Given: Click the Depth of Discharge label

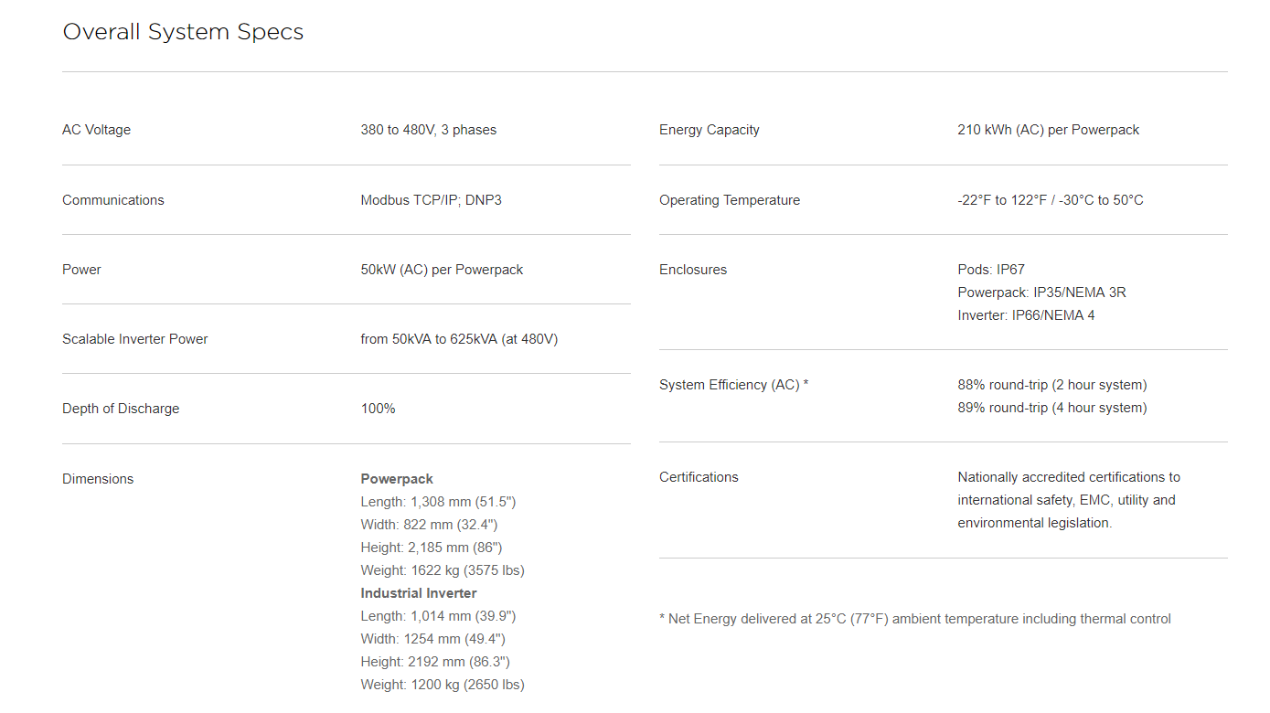Looking at the screenshot, I should tap(121, 409).
